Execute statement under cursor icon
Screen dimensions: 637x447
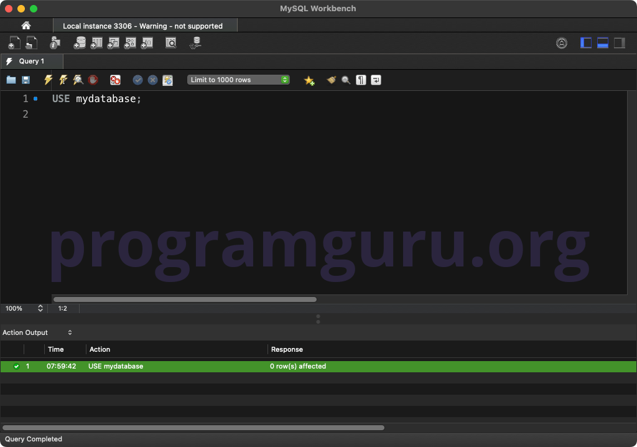click(63, 80)
